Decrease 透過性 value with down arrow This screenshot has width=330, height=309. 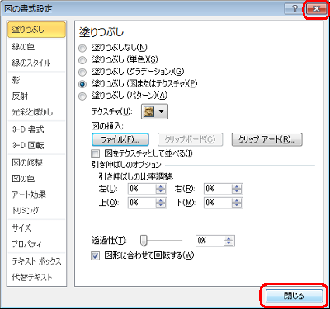tap(229, 243)
